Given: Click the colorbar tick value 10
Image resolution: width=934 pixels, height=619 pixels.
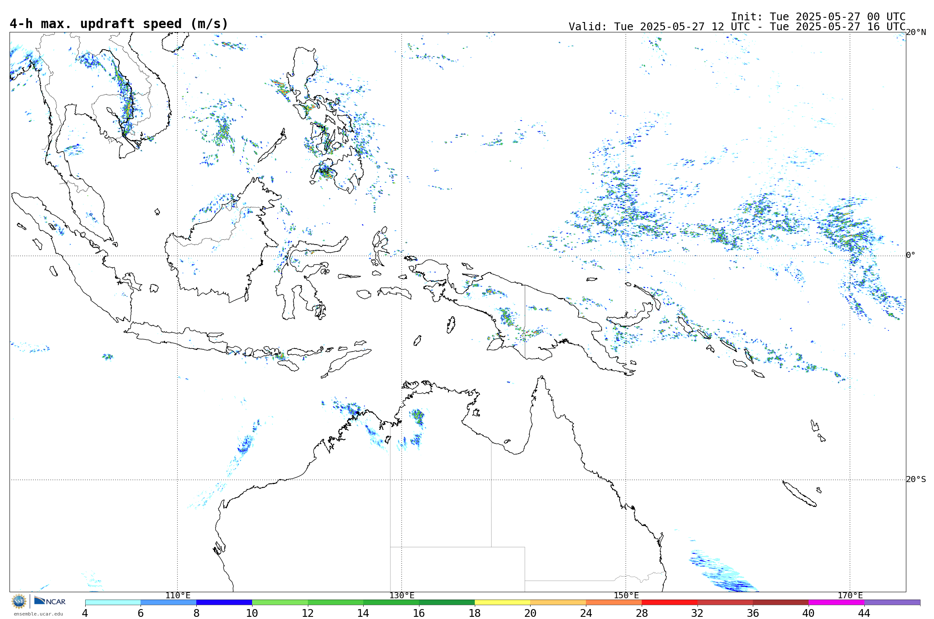Looking at the screenshot, I should coord(252,613).
